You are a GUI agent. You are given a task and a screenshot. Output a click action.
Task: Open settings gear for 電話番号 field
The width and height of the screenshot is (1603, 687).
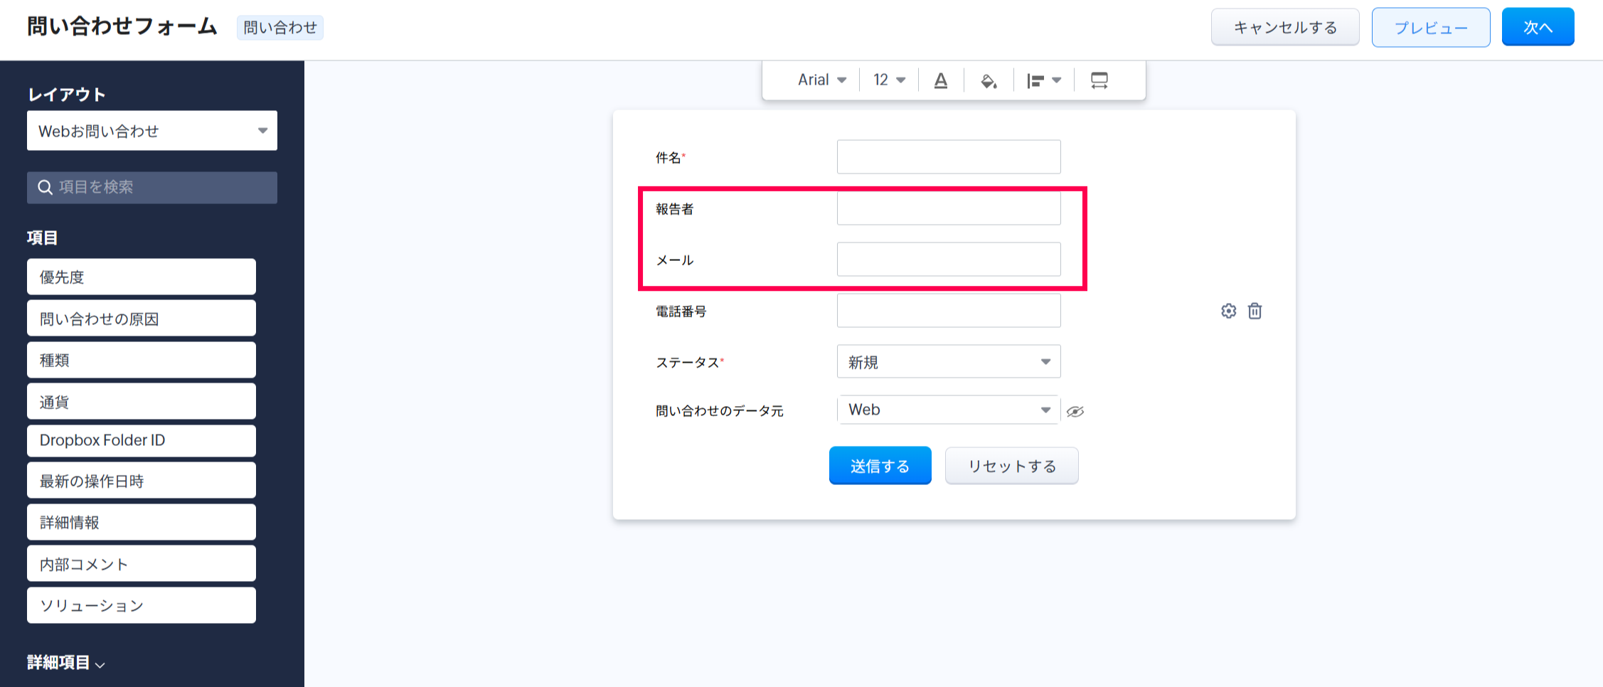tap(1228, 311)
